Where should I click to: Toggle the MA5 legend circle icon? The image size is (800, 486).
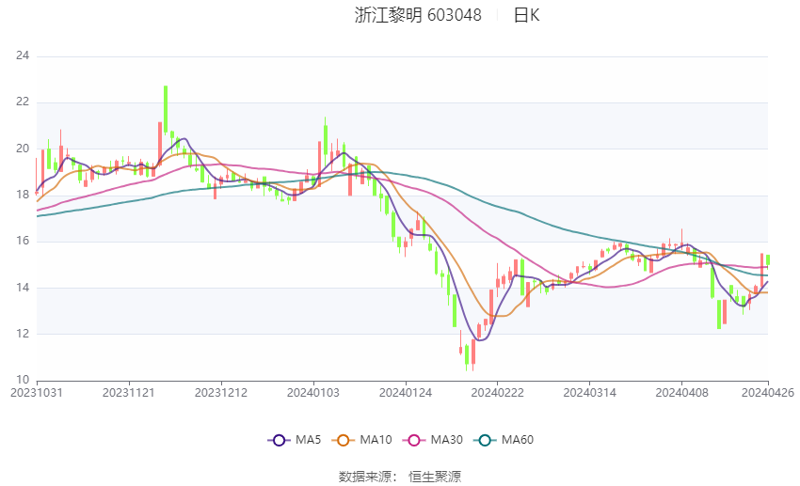click(x=279, y=440)
